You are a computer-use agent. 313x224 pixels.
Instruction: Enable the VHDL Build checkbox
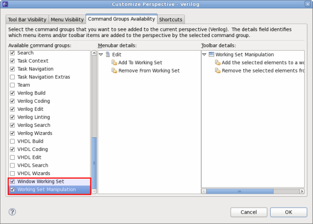click(13, 142)
